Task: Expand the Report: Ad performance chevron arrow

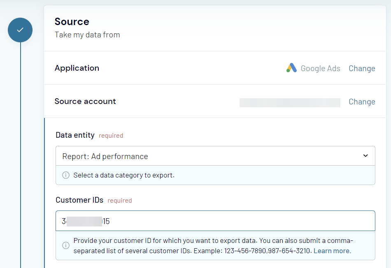Action: 365,156
